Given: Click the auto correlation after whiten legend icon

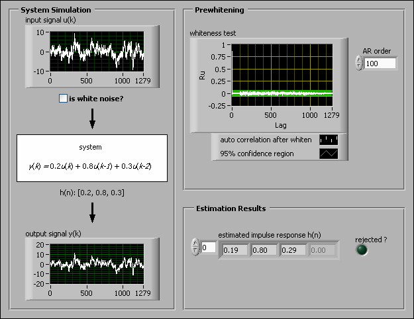Looking at the screenshot, I should 329,140.
